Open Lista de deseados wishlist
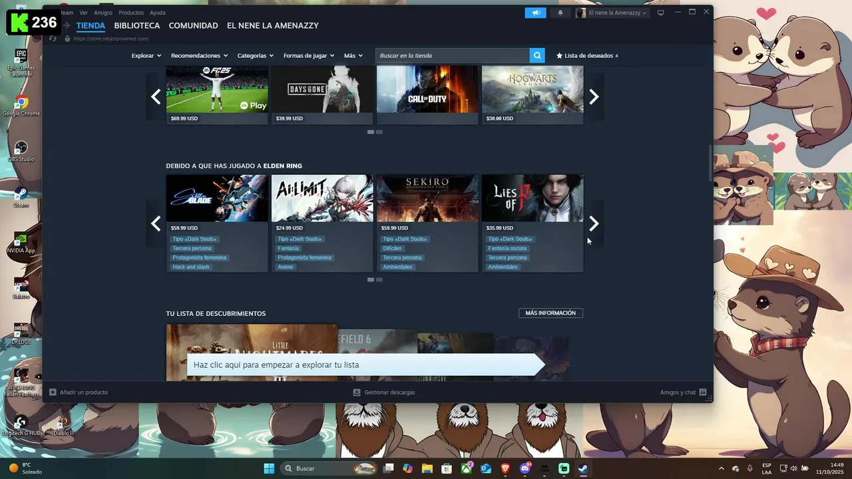This screenshot has width=852, height=479. tap(587, 56)
